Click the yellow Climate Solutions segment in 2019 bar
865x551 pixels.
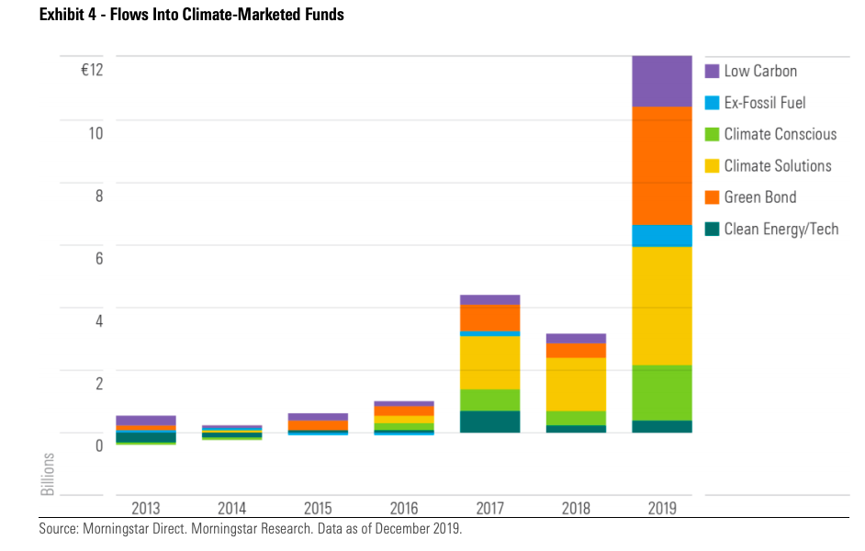[x=661, y=306]
